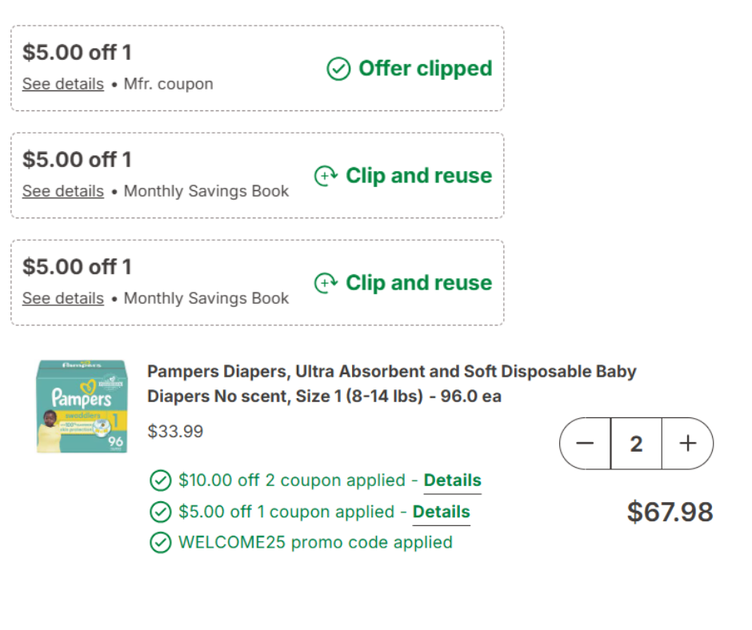Click the checkmark beside $5.00 off 1 coupon applied

[x=161, y=512]
